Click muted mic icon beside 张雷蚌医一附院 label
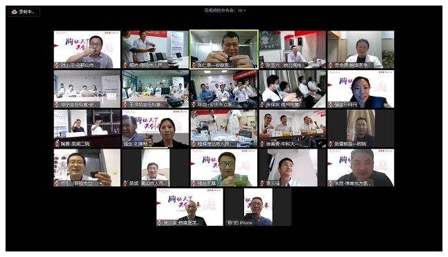The height and width of the screenshot is (257, 448). tap(331, 144)
